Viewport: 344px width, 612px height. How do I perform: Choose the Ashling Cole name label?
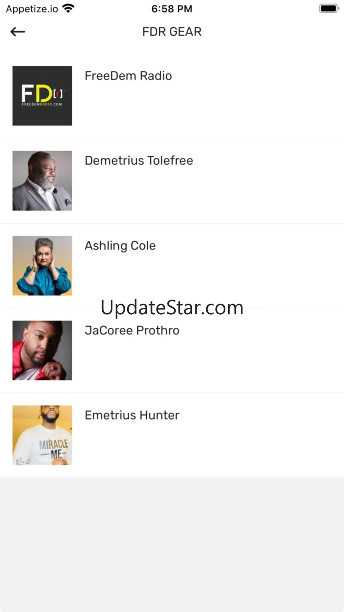(120, 246)
